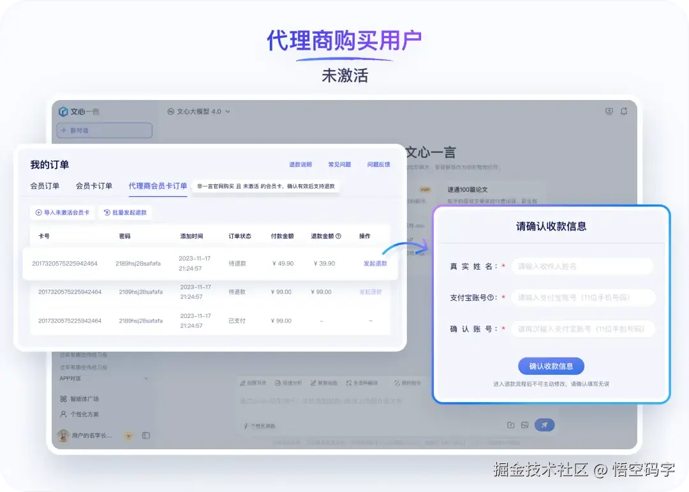The image size is (689, 492).
Task: Open the screen icon beside the bell
Action: tap(609, 111)
